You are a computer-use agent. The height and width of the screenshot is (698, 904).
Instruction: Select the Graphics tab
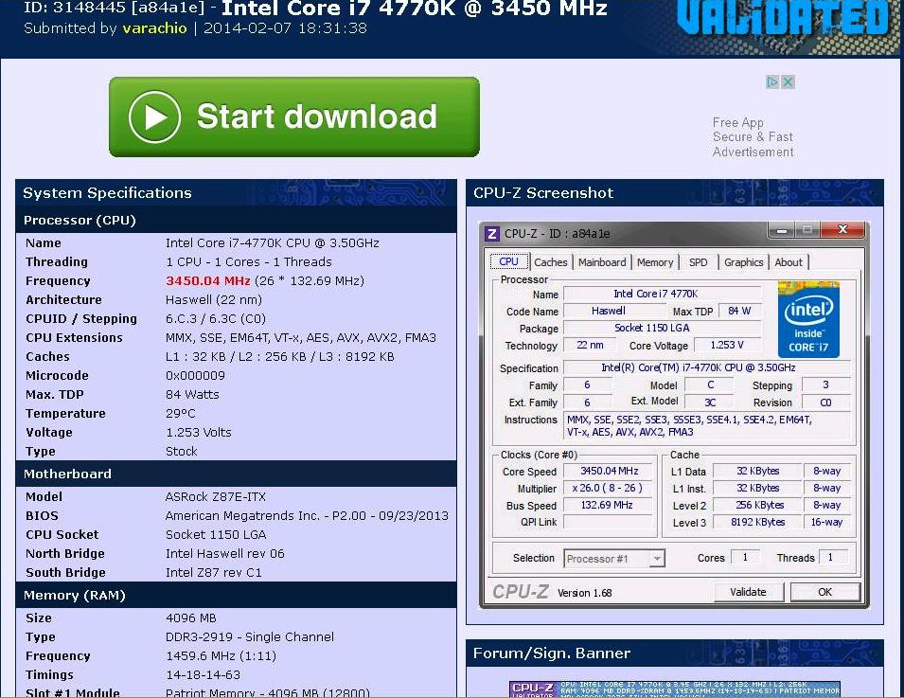pyautogui.click(x=743, y=262)
